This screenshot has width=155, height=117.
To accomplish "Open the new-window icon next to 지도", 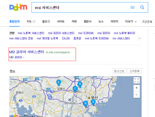I will 34,22.
